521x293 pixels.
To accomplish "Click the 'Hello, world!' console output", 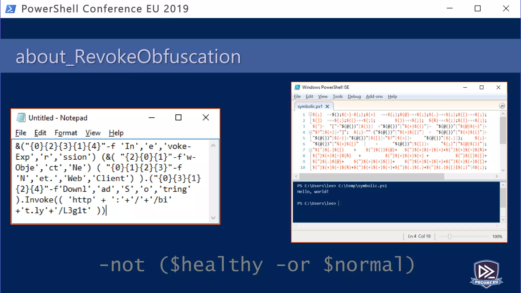I will pyautogui.click(x=313, y=192).
